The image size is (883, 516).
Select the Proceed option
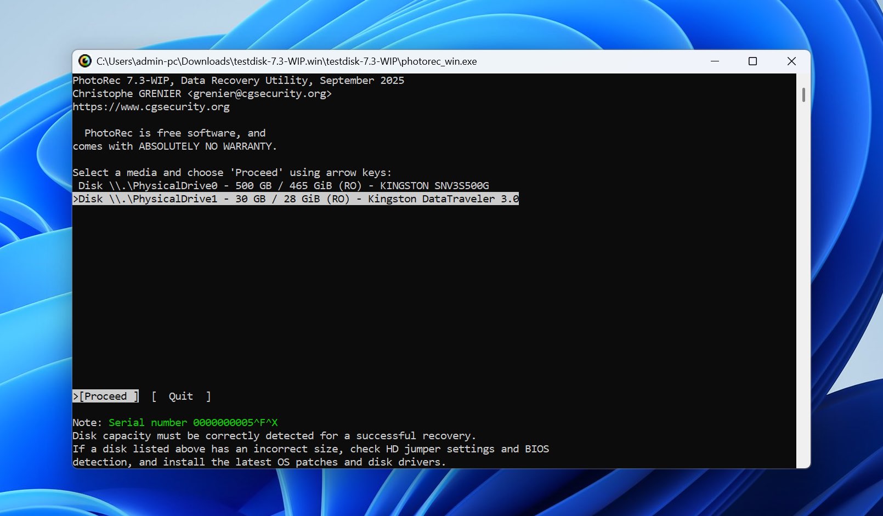click(x=105, y=396)
